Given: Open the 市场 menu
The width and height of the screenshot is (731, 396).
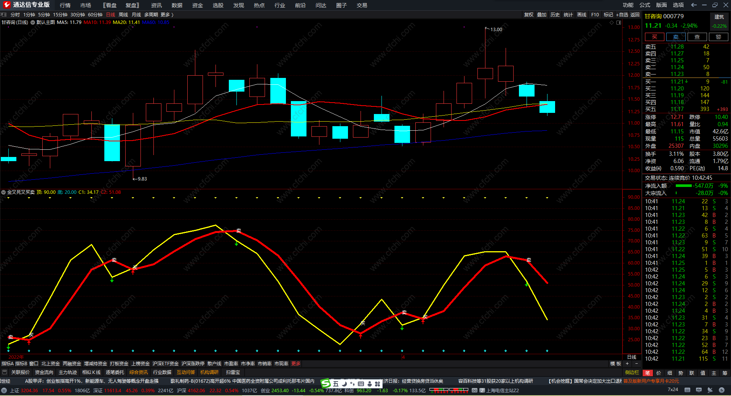Looking at the screenshot, I should pyautogui.click(x=86, y=5).
